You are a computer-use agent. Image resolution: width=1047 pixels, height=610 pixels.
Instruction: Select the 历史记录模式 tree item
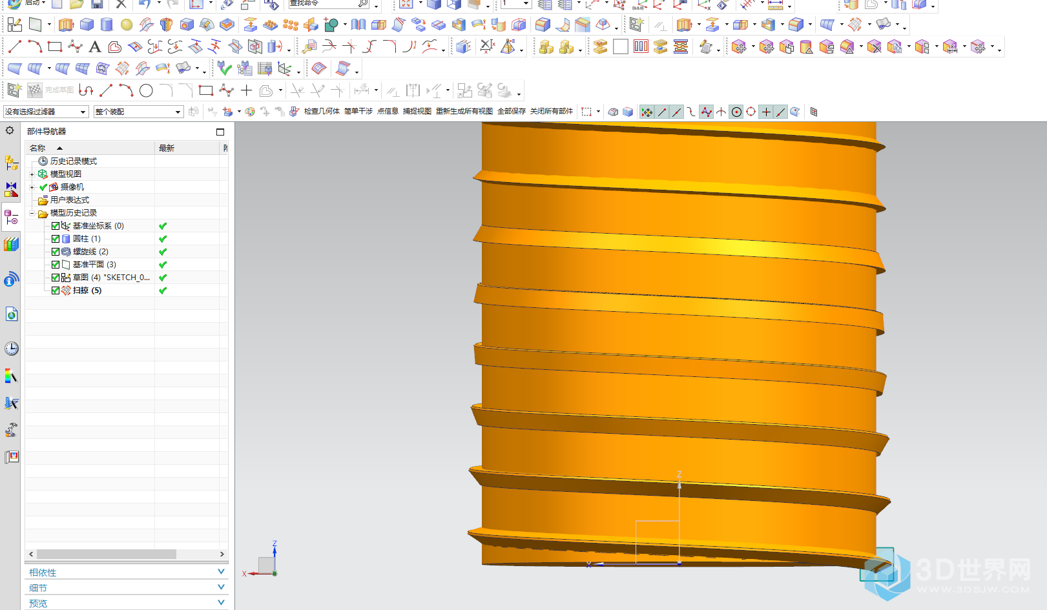pos(74,161)
